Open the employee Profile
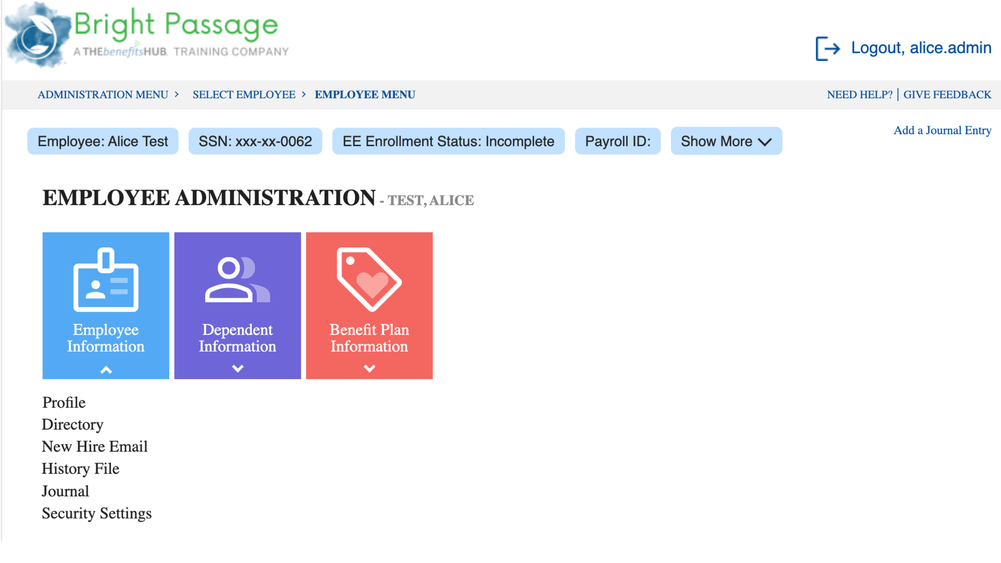This screenshot has width=1001, height=563. click(64, 402)
